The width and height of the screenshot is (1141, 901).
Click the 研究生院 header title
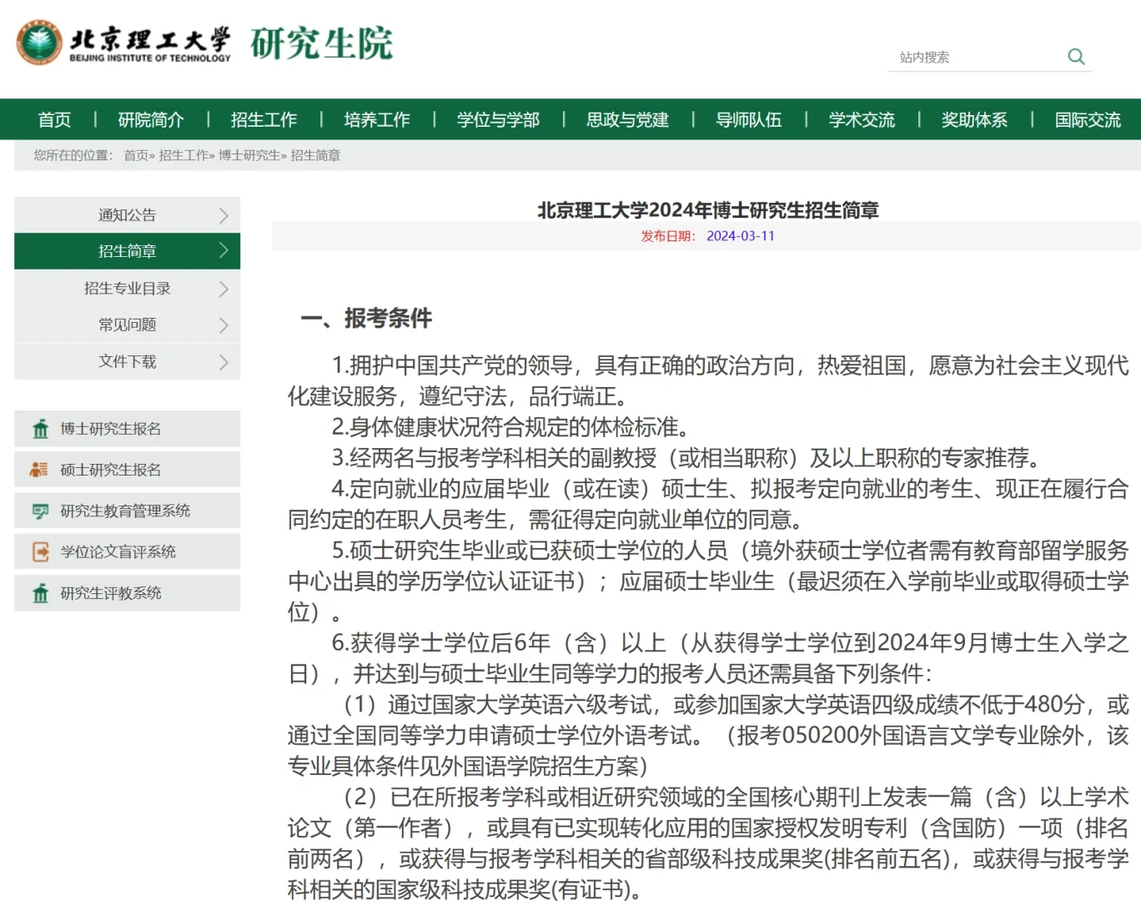(x=321, y=43)
